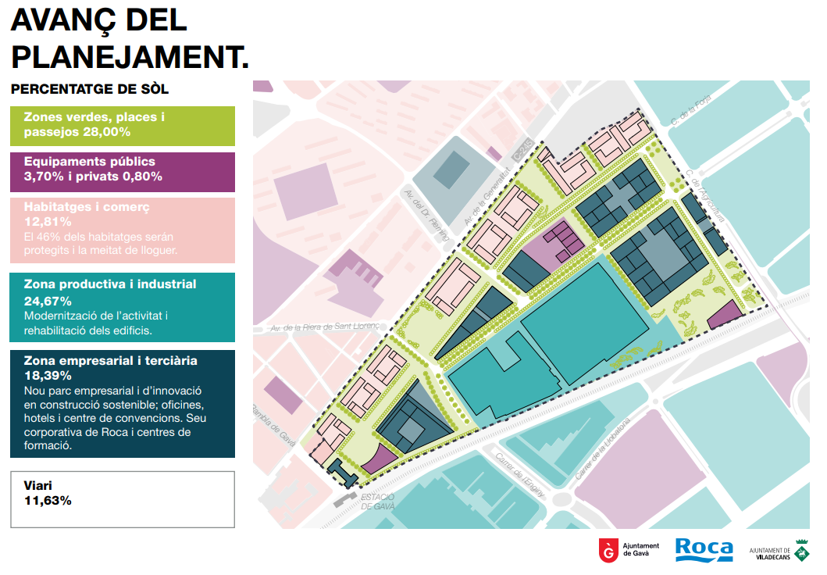Click the PERCENTATGE DE SÒL heading
827x575 pixels.
tap(90, 89)
